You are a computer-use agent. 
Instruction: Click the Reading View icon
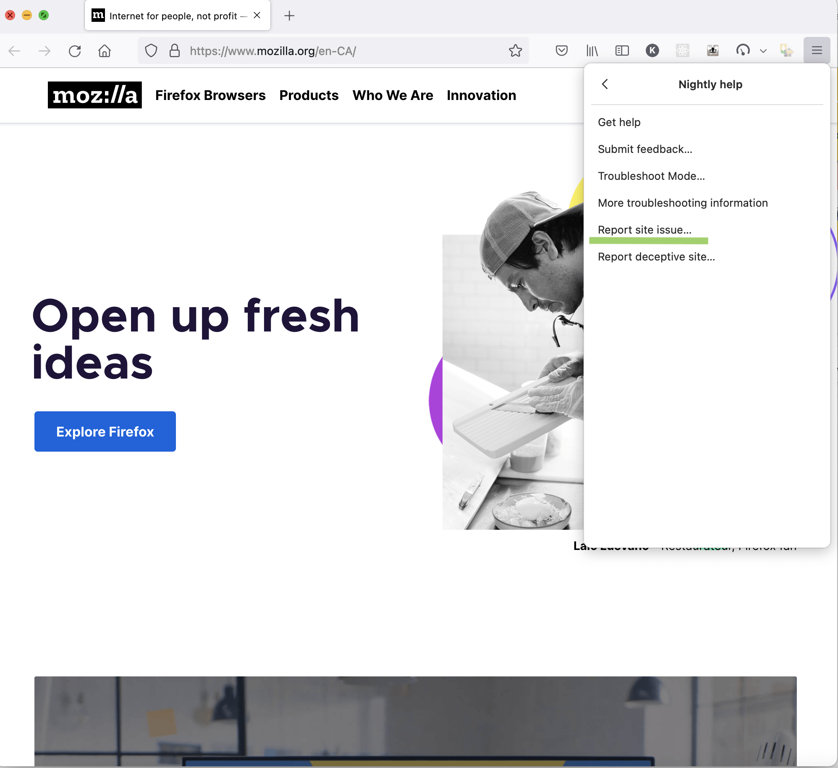pos(621,50)
